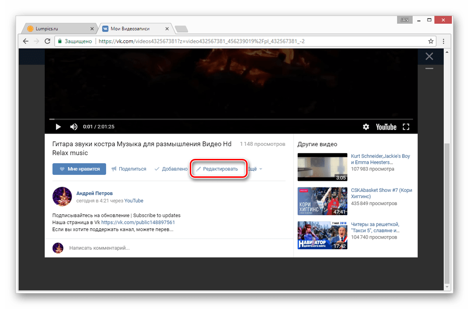Open Андрей Петров's profile link
This screenshot has height=309, width=469.
click(x=94, y=193)
